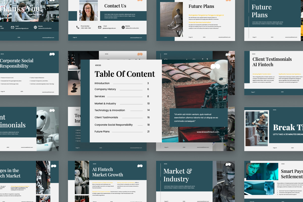Click Phone Number label on Contact Us slide
Screen dimensions: 303x202
pyautogui.click(x=85, y=26)
